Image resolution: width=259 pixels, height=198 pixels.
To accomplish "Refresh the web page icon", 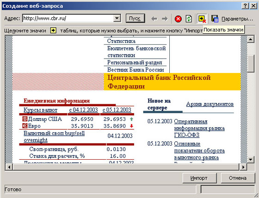I will [x=189, y=19].
